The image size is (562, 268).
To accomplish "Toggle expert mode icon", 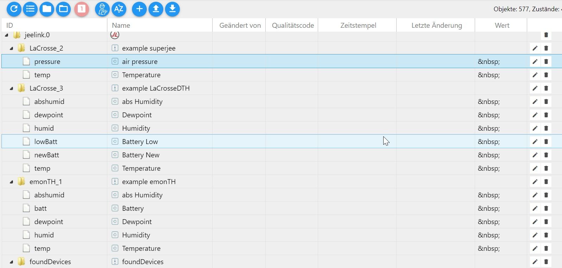I will [x=102, y=9].
